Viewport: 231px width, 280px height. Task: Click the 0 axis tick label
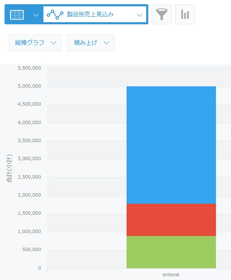coord(40,268)
